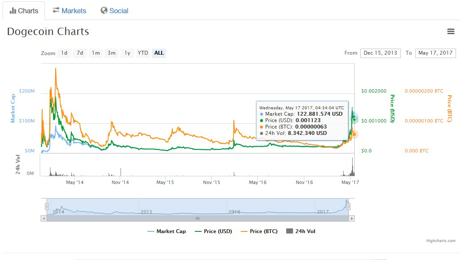The height and width of the screenshot is (260, 462).
Task: Set zoom range to 7d
Action: 80,53
